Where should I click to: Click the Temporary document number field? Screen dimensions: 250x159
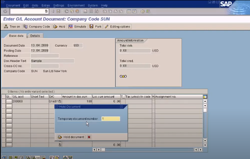[x=111, y=119]
